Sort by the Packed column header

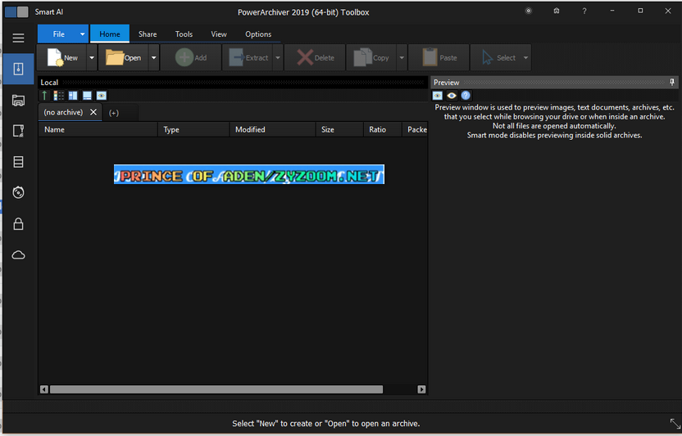(x=415, y=129)
